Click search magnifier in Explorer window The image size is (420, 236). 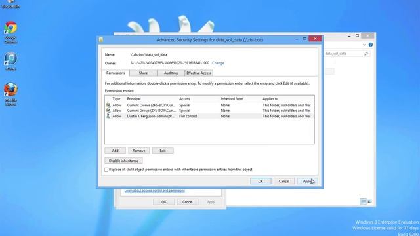click(x=366, y=54)
